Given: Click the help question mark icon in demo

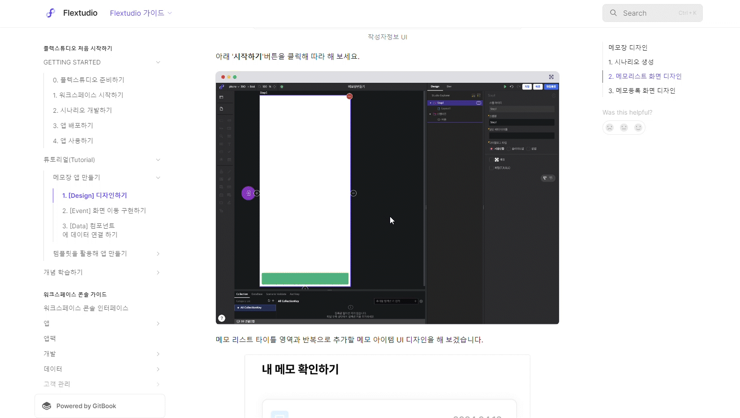Looking at the screenshot, I should click(x=222, y=318).
